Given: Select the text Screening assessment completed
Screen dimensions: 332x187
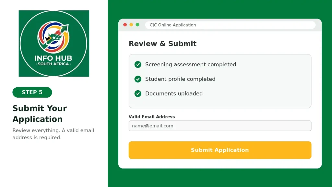Looking at the screenshot, I should (191, 65).
